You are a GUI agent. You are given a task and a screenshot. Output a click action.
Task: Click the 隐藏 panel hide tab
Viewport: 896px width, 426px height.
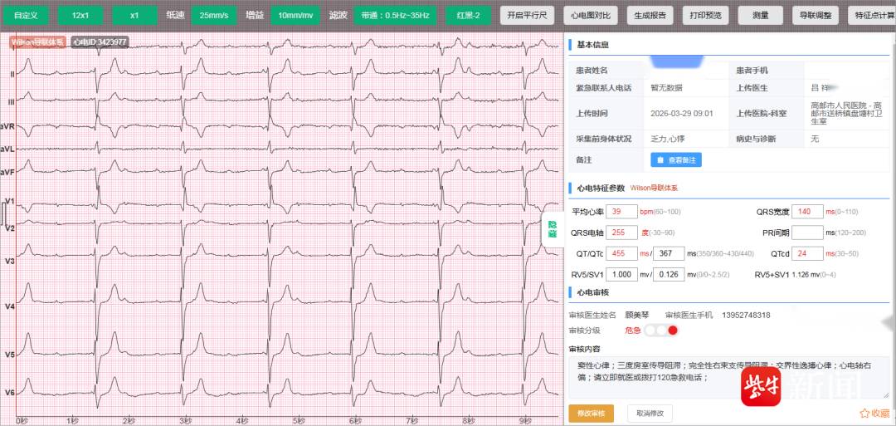pyautogui.click(x=553, y=229)
